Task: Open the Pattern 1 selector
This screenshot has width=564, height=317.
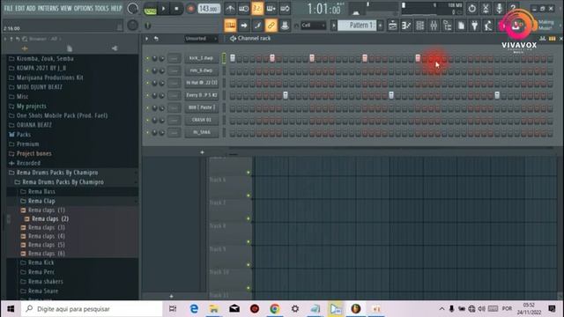Action: tap(357, 26)
